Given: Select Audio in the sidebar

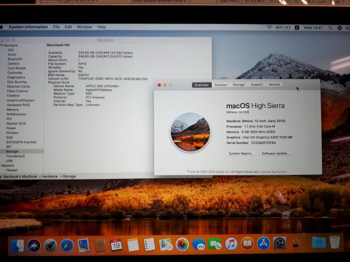Looking at the screenshot, I should click(x=12, y=54).
